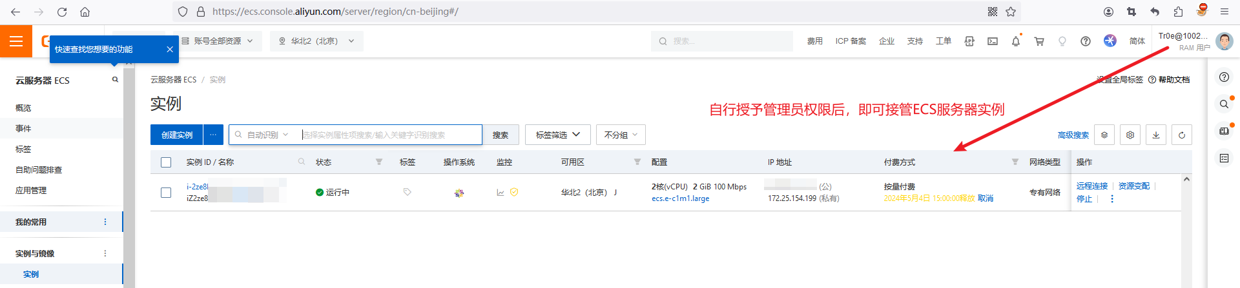Tick the checkbox for instance i-2ze8
The width and height of the screenshot is (1240, 288).
pyautogui.click(x=166, y=193)
